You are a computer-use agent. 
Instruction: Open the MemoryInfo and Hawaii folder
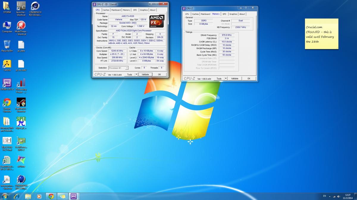7,124
